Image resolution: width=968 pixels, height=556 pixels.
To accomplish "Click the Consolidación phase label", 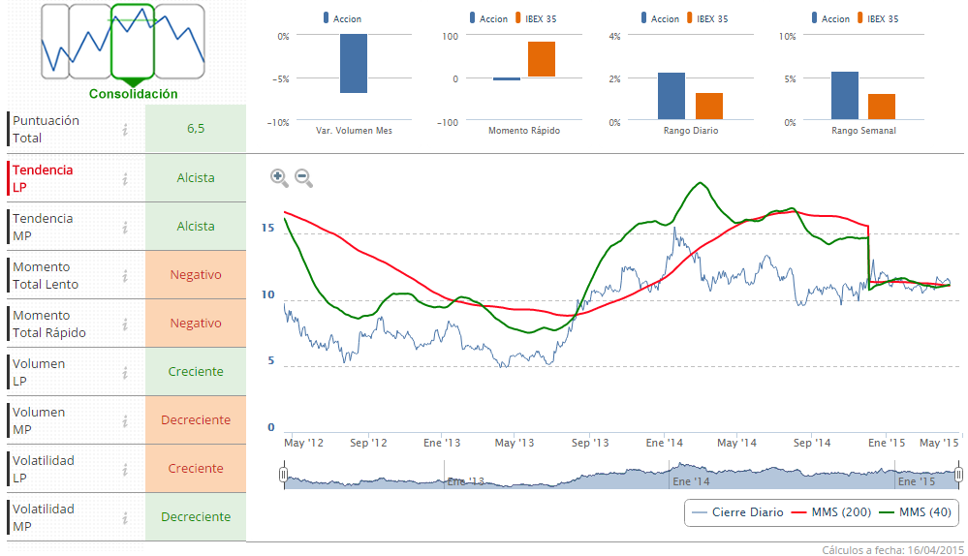I will 134,94.
